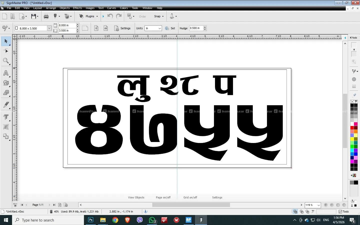The width and height of the screenshot is (360, 225).
Task: Click the page width 8.000 in field
Action: tap(67, 25)
